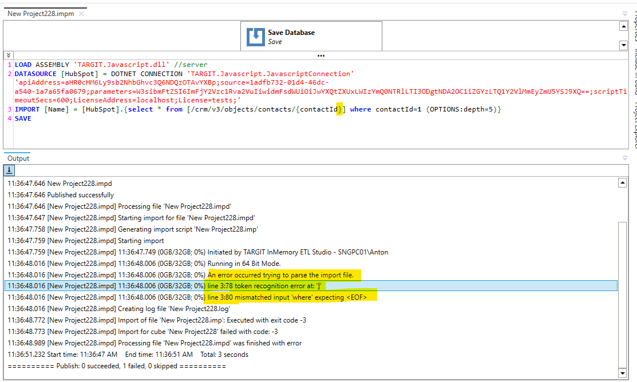This screenshot has width=637, height=382.
Task: Open the Output tab
Action: coord(18,158)
